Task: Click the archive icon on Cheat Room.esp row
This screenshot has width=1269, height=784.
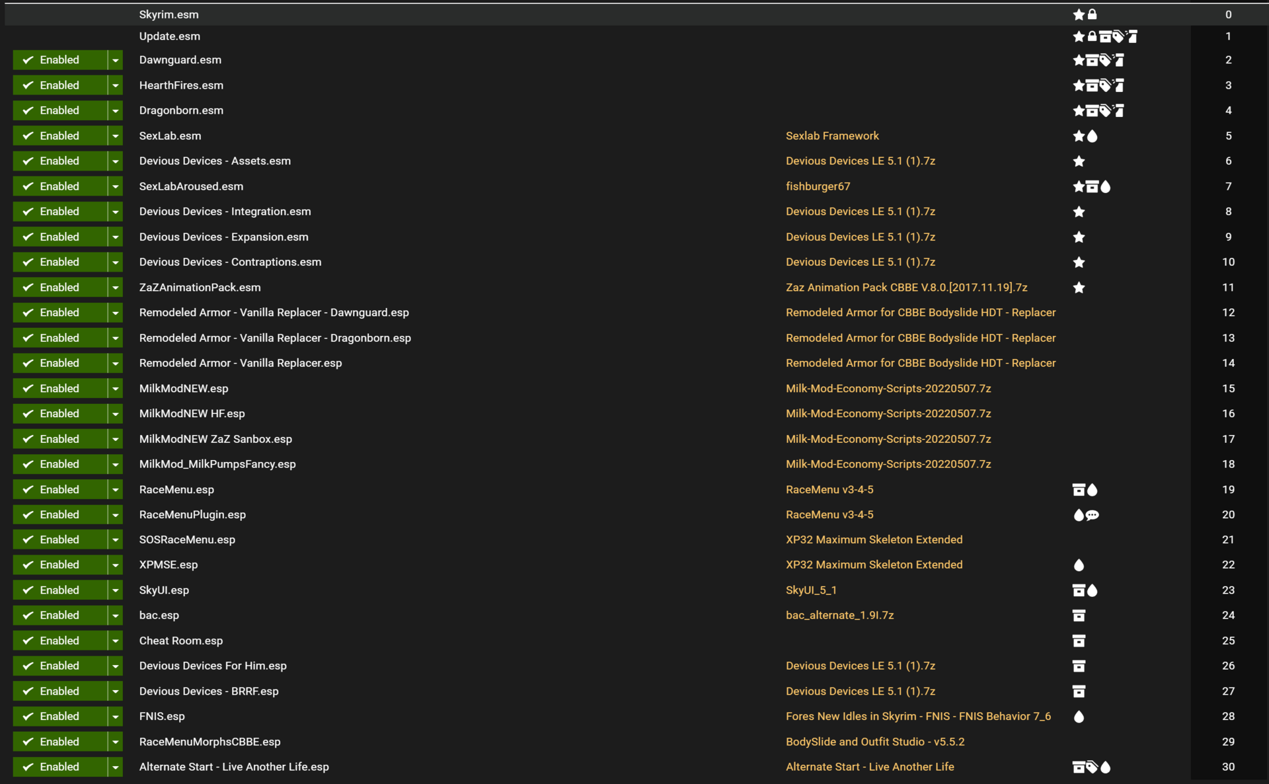Action: tap(1079, 641)
